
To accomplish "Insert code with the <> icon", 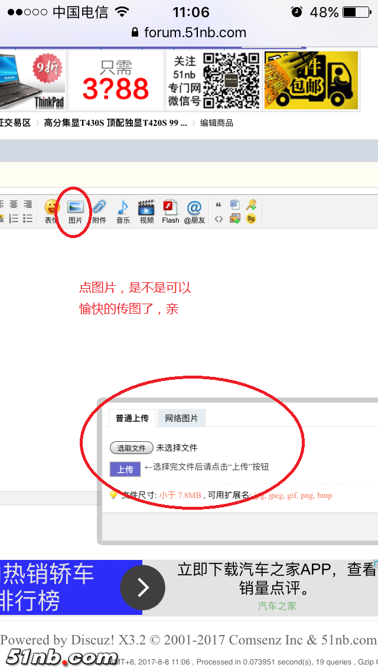I will point(219,219).
